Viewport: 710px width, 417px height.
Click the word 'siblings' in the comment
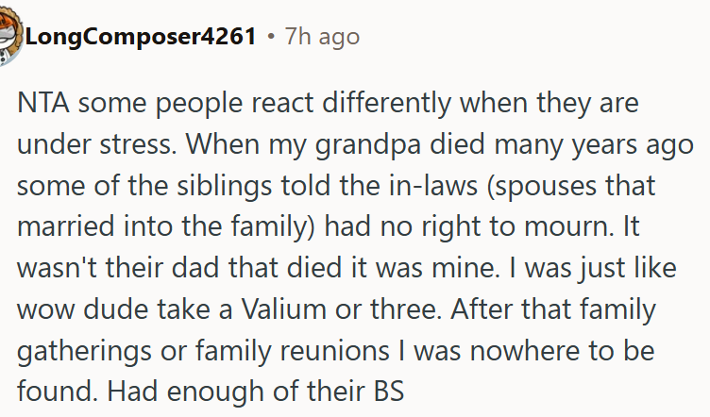pos(224,187)
